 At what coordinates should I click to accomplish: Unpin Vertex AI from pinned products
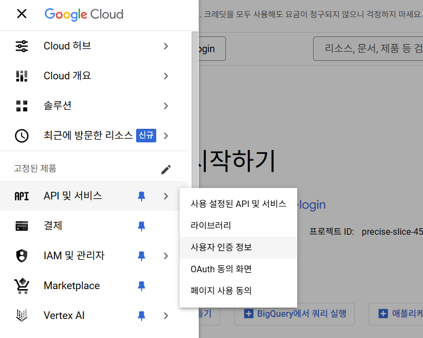(x=142, y=316)
